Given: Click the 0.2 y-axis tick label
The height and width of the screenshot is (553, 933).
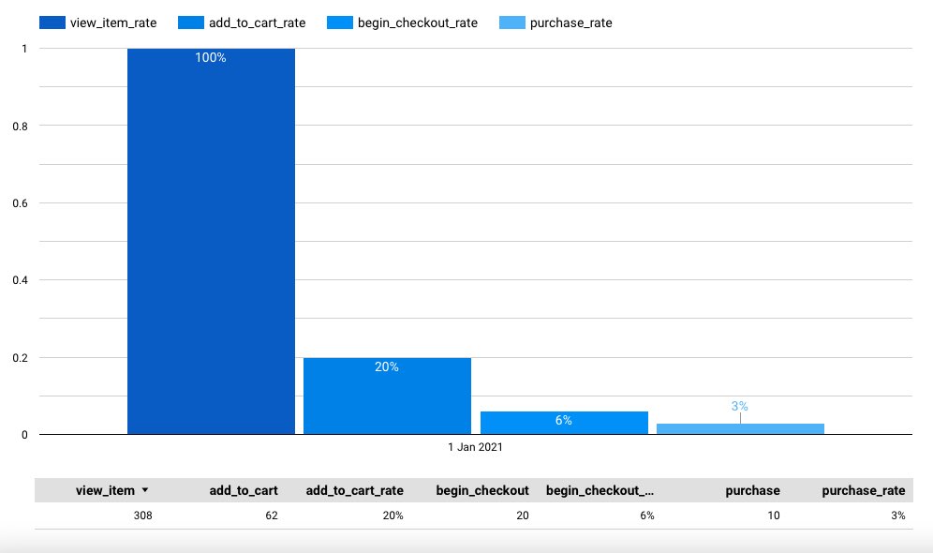Looking at the screenshot, I should [x=21, y=358].
